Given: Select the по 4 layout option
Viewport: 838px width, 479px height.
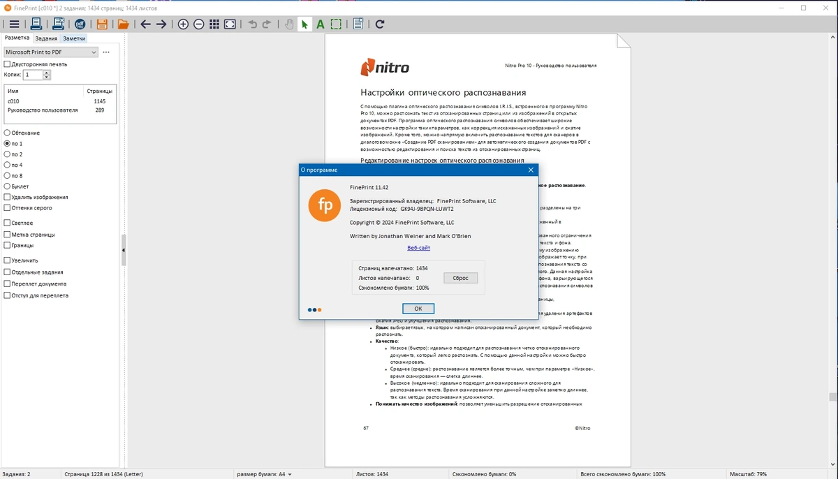Looking at the screenshot, I should [x=13, y=165].
